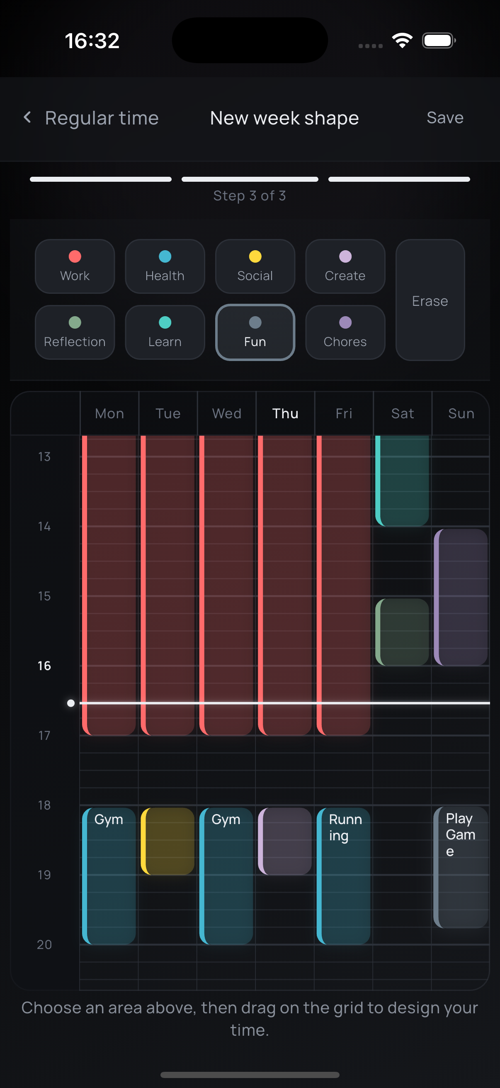Screen dimensions: 500x1088
Task: Tap the Tue column header
Action: (x=168, y=413)
